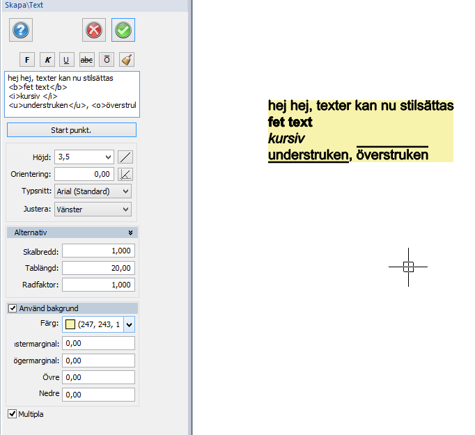Apply overline with the Ō button

(107, 60)
